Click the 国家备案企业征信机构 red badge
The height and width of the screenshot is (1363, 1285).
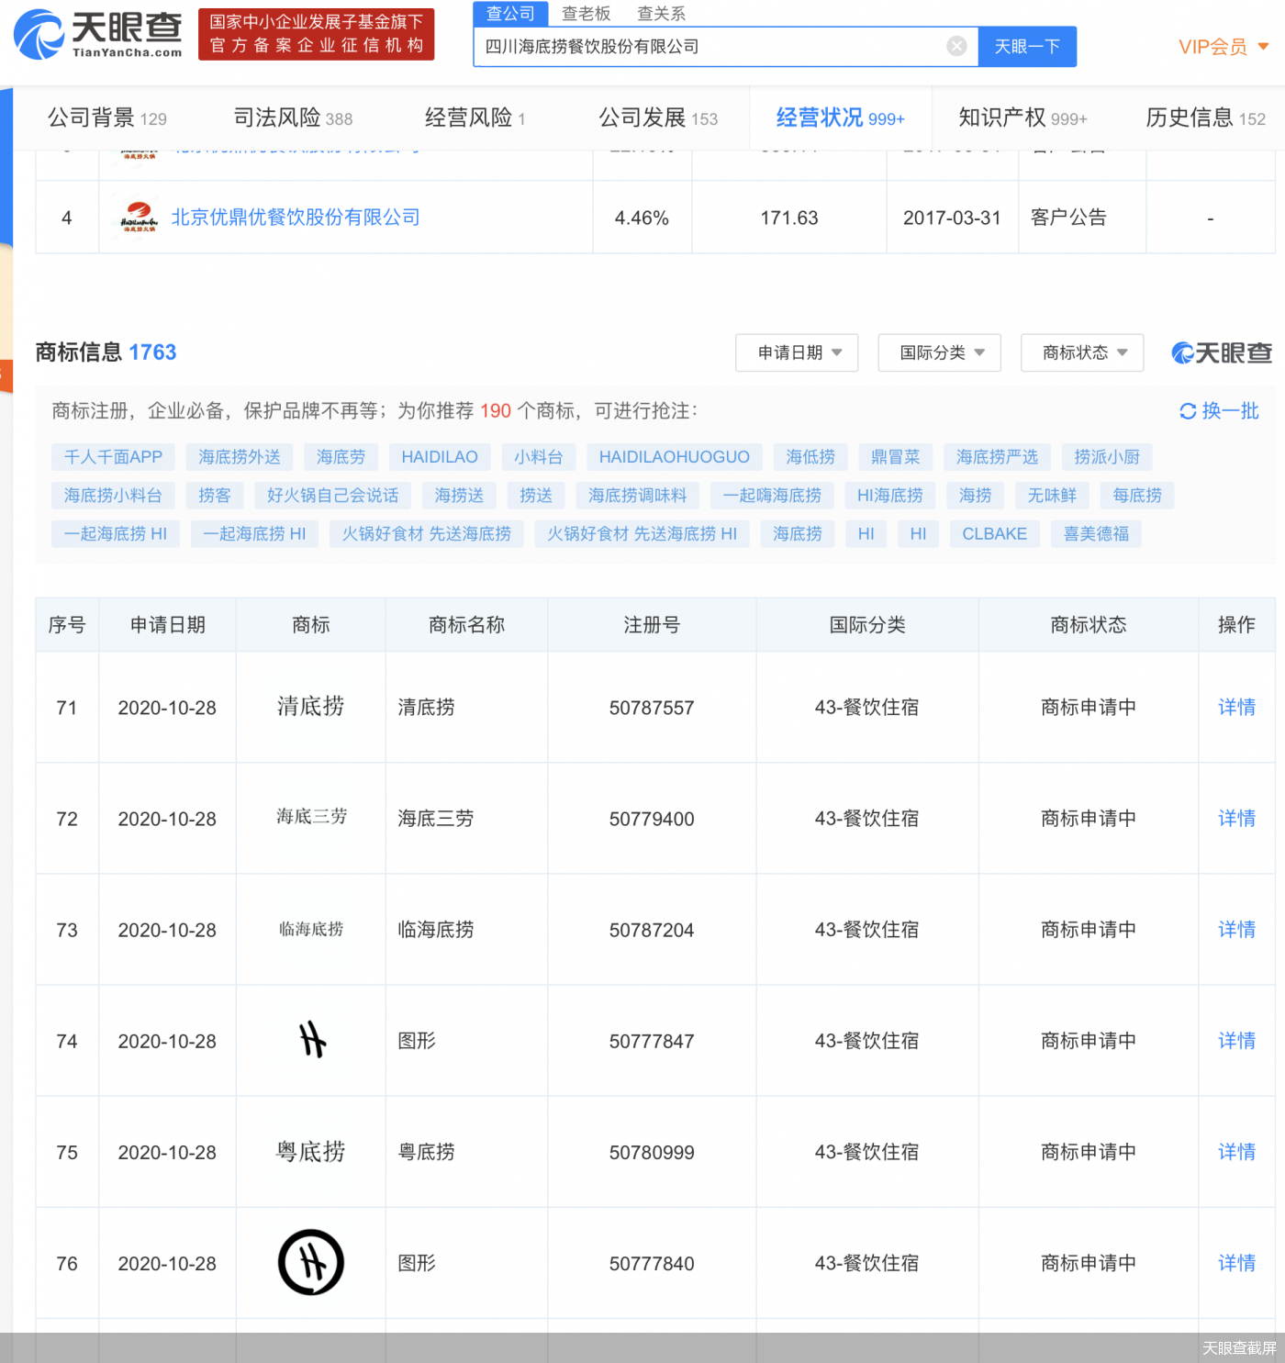316,33
